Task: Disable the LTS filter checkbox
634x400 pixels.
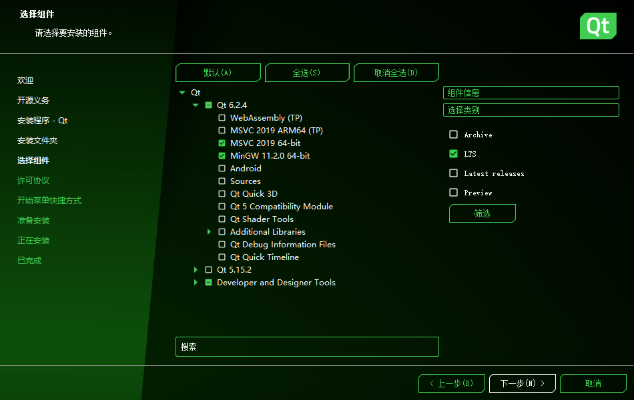Action: click(x=454, y=154)
